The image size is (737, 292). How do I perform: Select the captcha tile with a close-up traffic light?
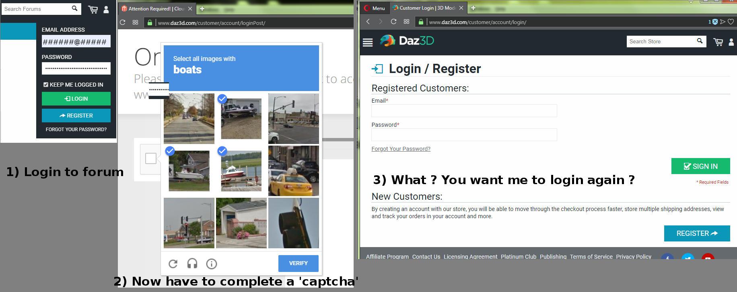(294, 223)
